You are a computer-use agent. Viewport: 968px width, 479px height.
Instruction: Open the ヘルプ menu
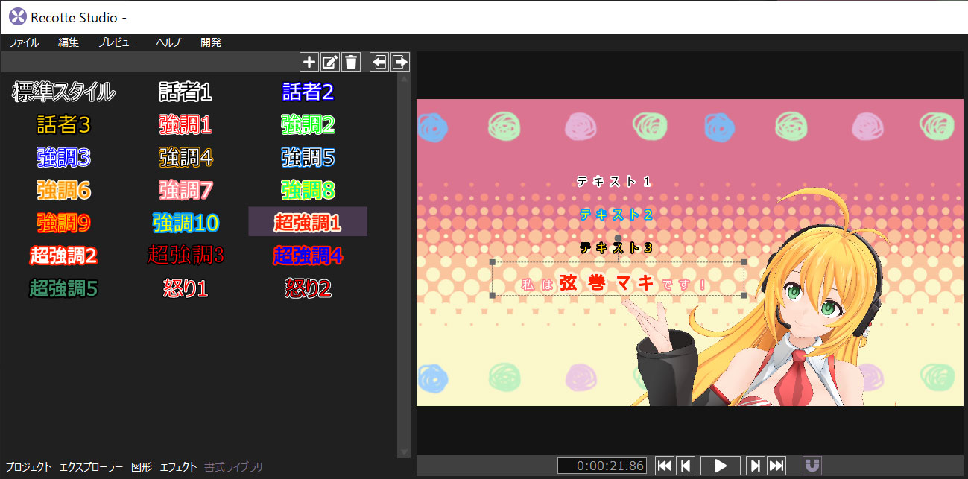click(x=168, y=42)
